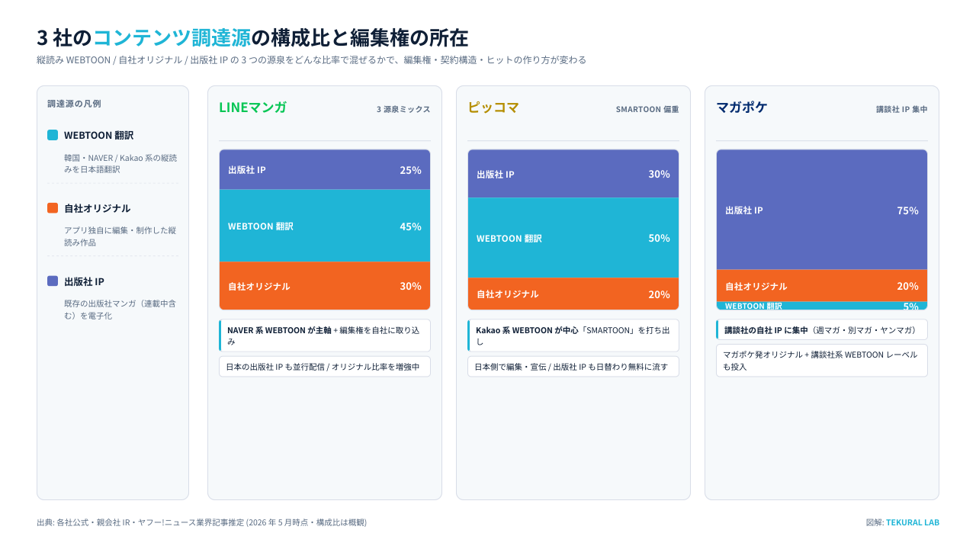Click the 講談社の自社 IP に集中 note
The height and width of the screenshot is (549, 976).
822,329
